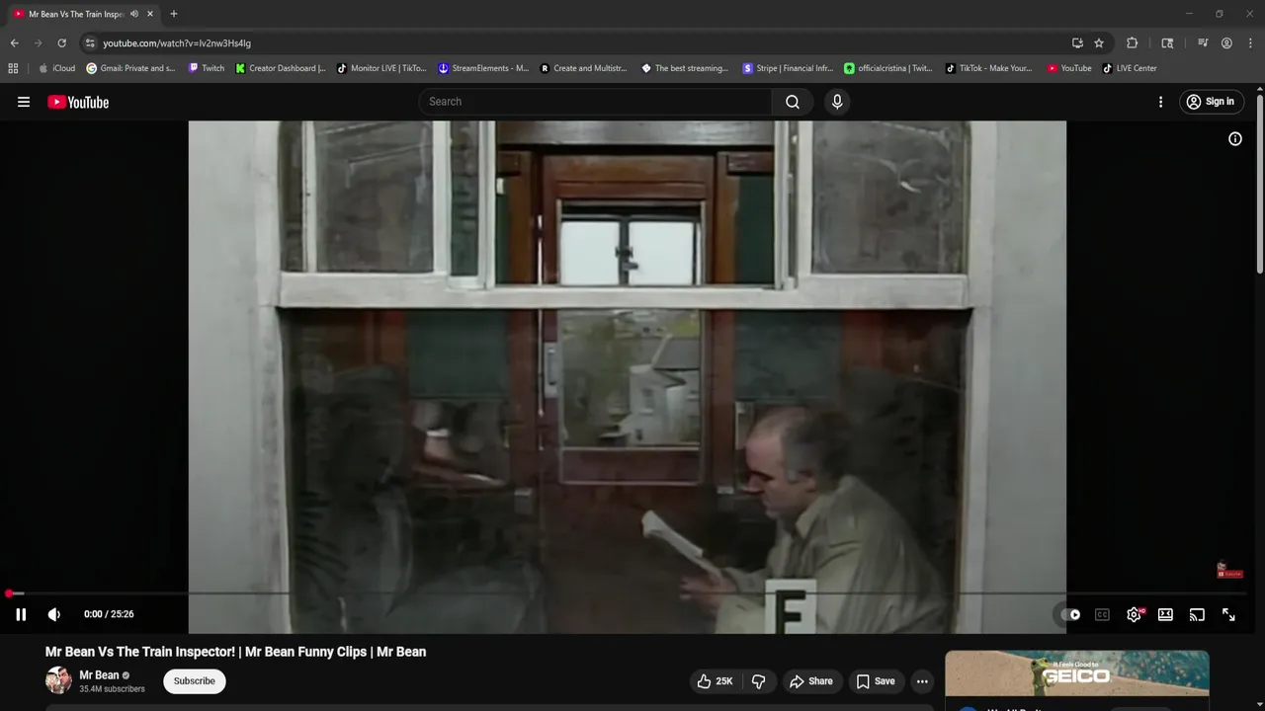
Task: Enter full screen mode
Action: coord(1228,614)
